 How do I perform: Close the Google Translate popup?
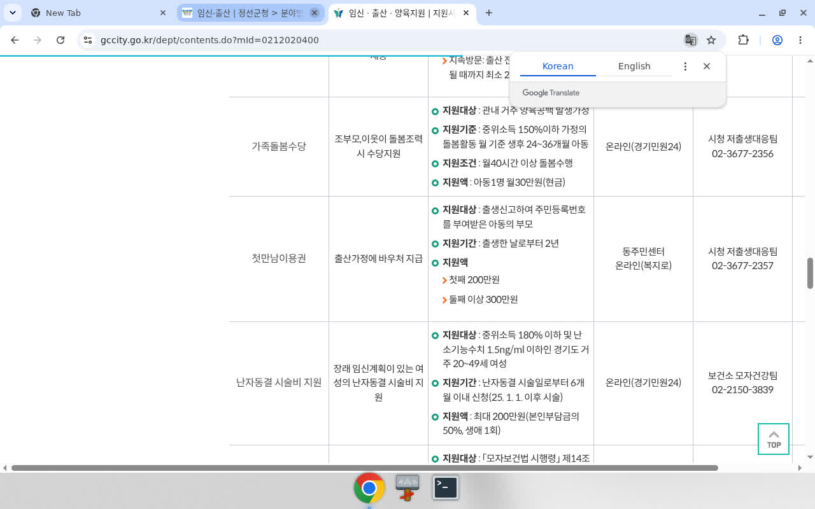click(x=707, y=66)
